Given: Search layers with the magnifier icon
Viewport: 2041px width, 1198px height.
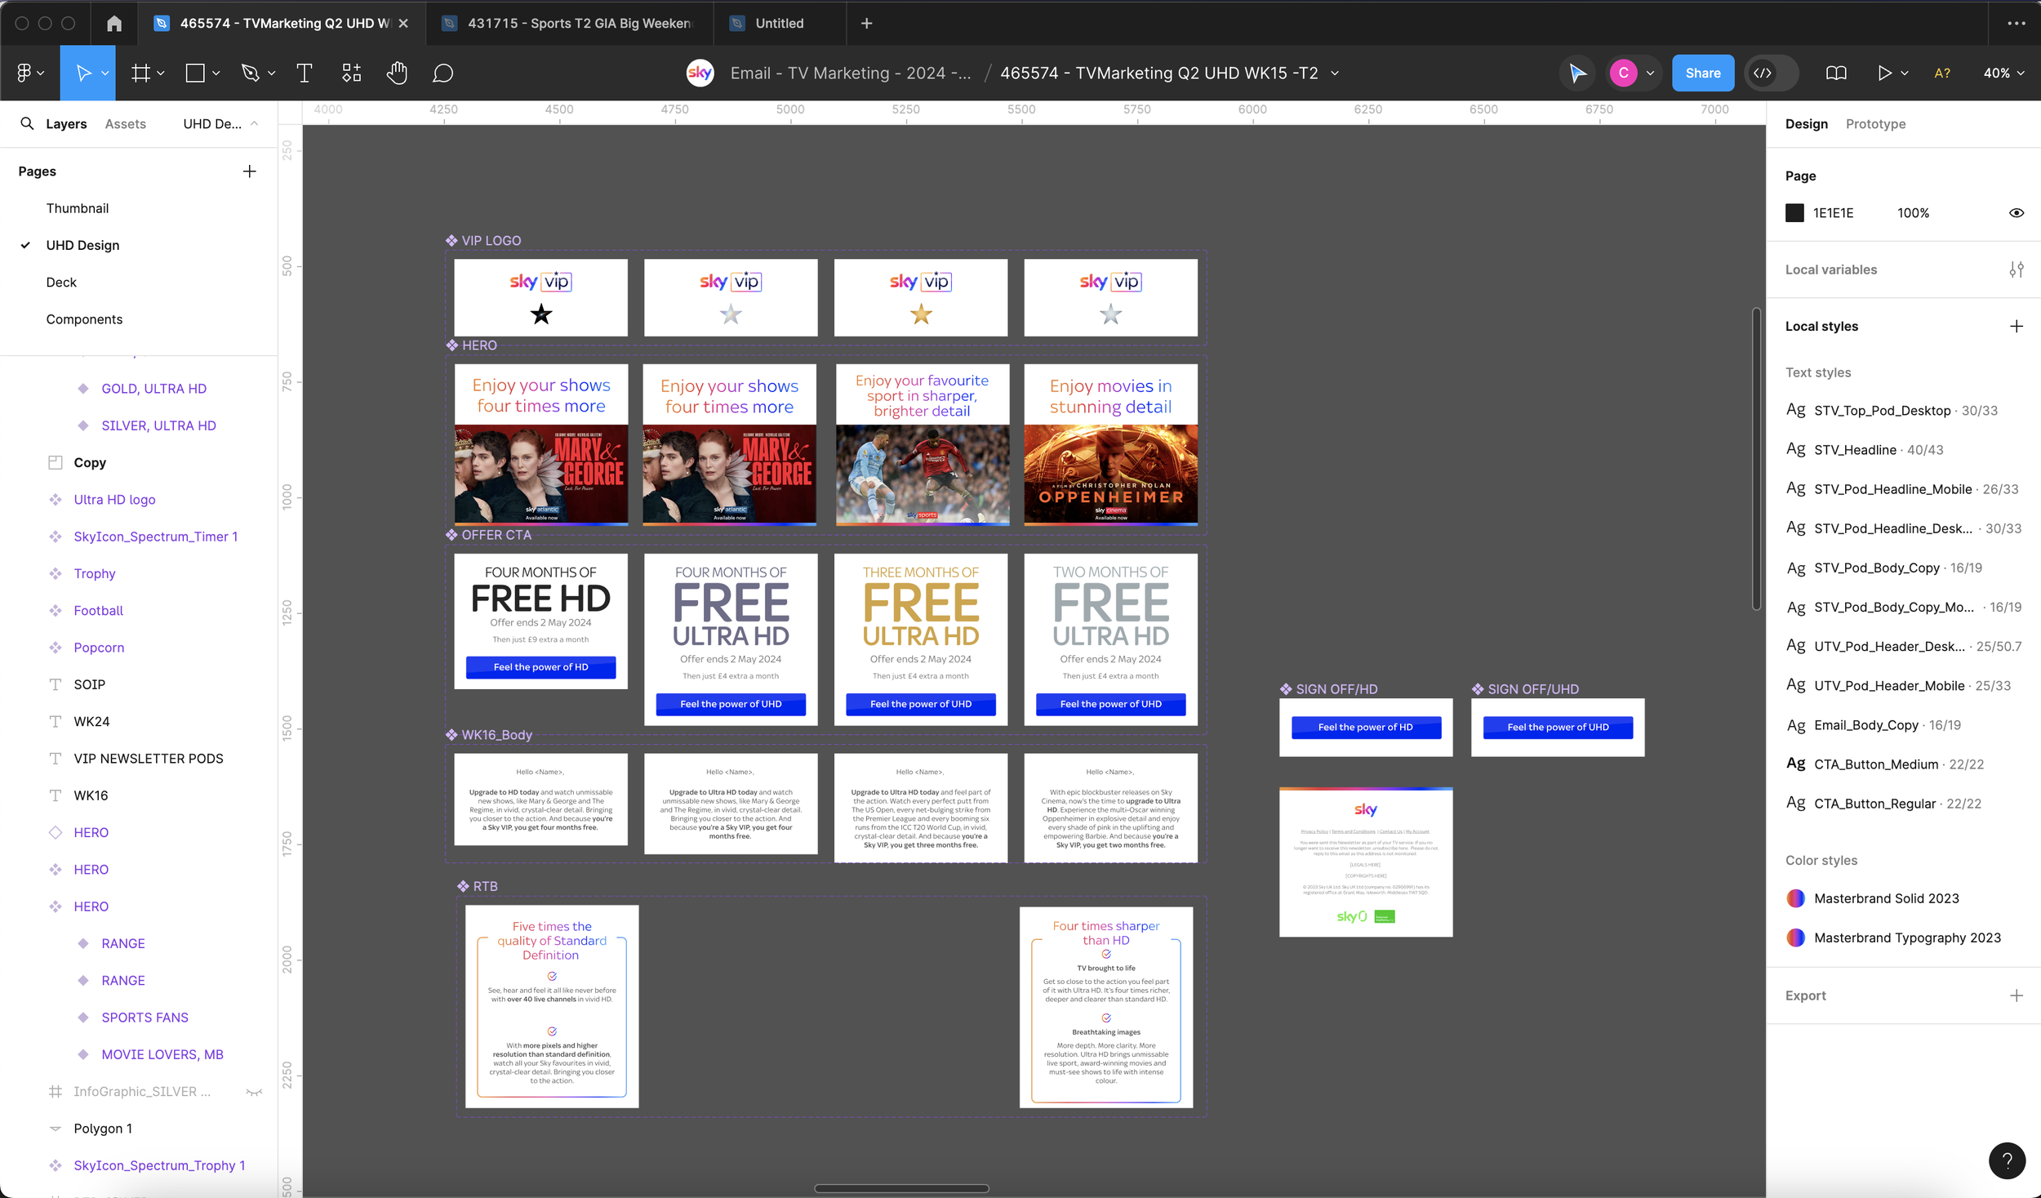Looking at the screenshot, I should click(x=27, y=123).
